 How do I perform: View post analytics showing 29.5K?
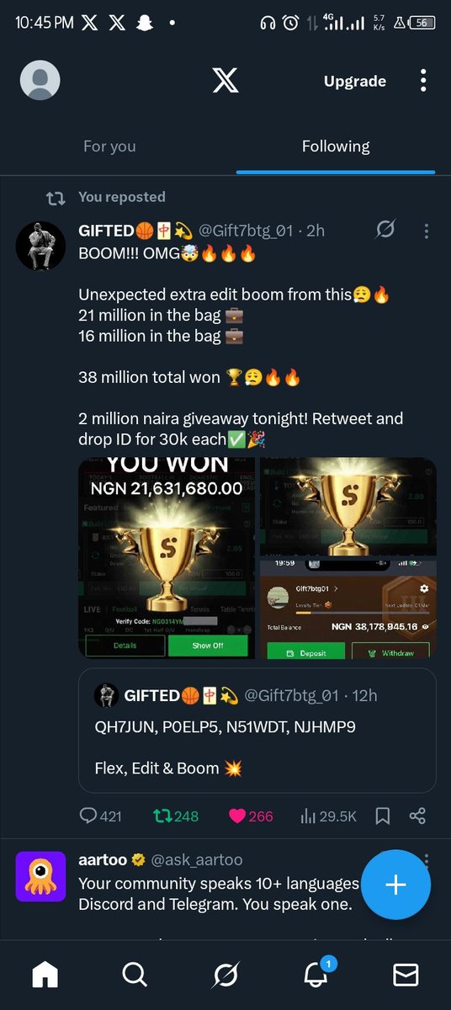pos(329,816)
